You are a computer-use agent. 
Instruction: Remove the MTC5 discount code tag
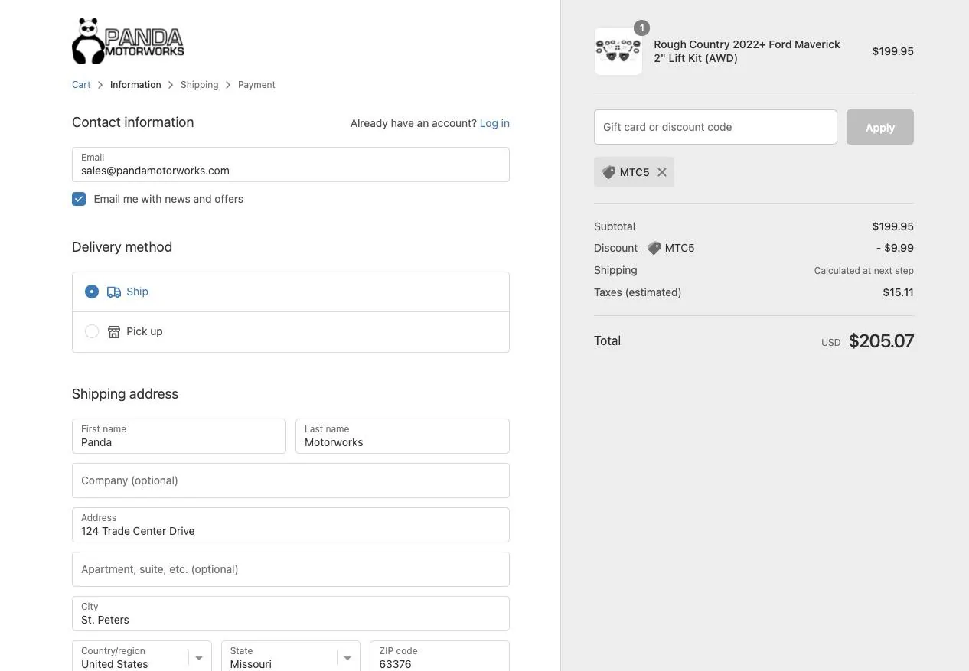tap(662, 172)
